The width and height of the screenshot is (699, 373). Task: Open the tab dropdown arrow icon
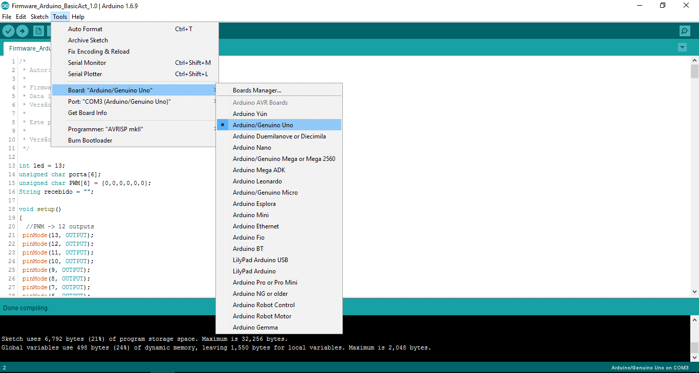click(x=682, y=48)
